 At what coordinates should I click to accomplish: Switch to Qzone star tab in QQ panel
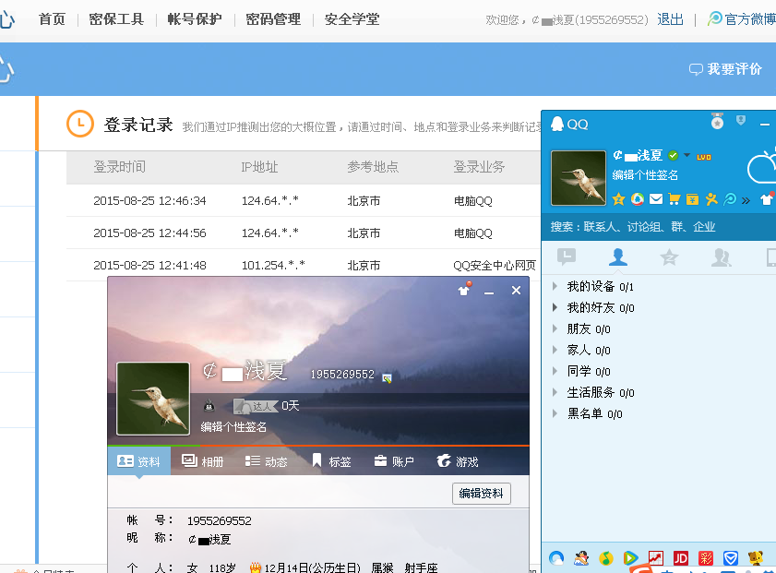[669, 257]
